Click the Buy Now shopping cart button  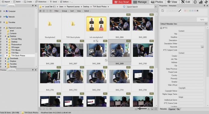[122, 2]
